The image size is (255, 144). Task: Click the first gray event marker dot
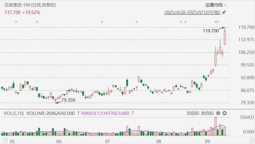point(16,21)
